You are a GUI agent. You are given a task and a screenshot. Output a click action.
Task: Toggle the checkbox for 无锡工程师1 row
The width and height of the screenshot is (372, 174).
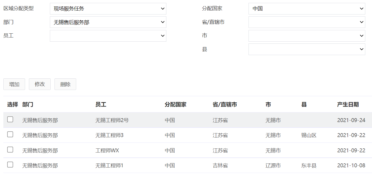10,165
